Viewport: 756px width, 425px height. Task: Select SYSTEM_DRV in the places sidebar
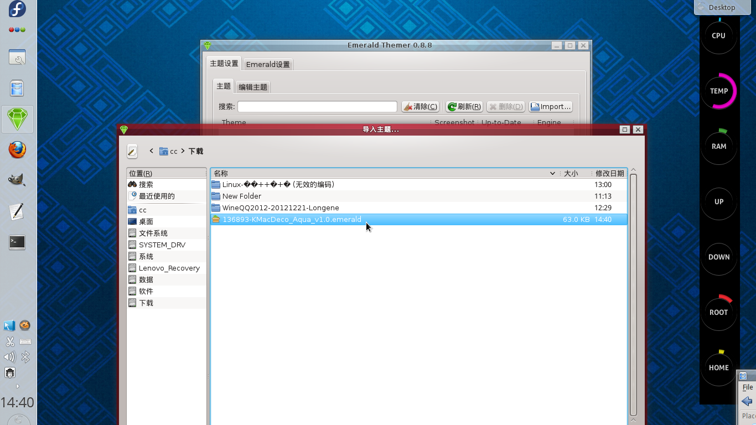click(167, 245)
